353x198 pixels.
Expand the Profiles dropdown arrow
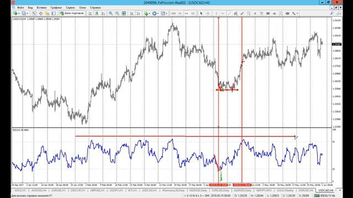[x=28, y=13]
